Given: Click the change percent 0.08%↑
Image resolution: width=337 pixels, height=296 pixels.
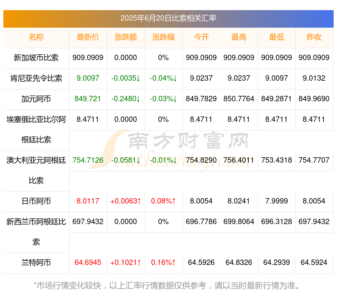Looking at the screenshot, I should tap(163, 201).
